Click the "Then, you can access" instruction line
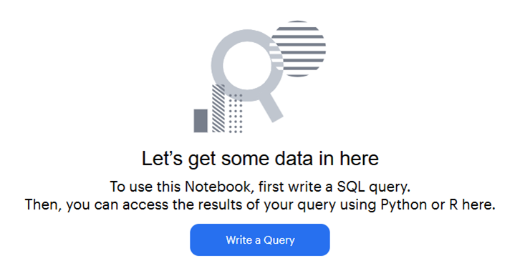The height and width of the screenshot is (276, 520). point(260,204)
